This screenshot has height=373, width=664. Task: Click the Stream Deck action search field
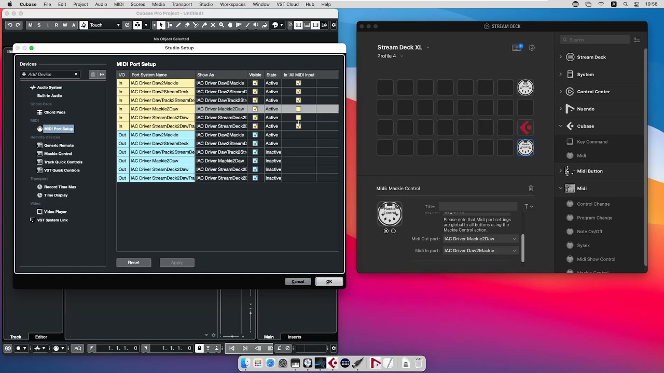pyautogui.click(x=595, y=40)
